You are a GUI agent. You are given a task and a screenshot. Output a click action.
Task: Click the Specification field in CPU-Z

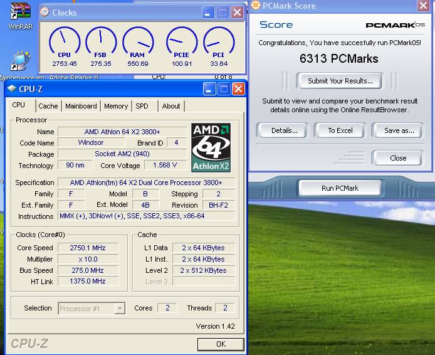146,183
